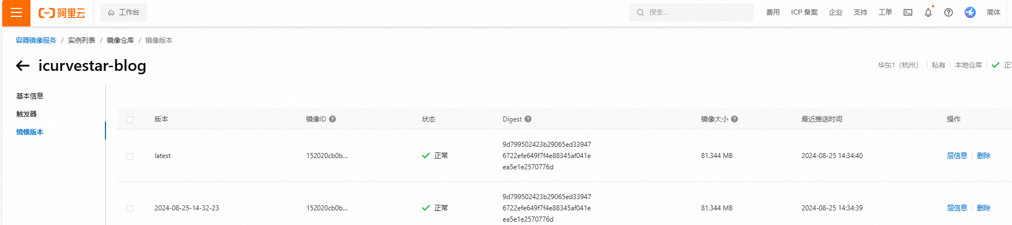
Task: Open the 工作台 workbench tab
Action: pos(124,12)
